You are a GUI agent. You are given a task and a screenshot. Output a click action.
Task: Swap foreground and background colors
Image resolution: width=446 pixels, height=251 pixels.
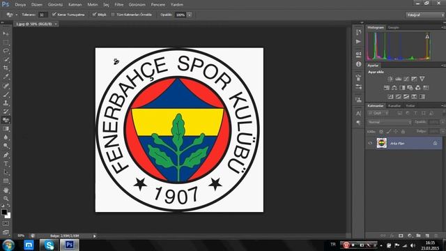click(x=8, y=206)
